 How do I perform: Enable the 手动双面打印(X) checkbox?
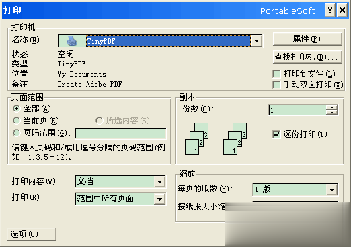tap(276, 85)
